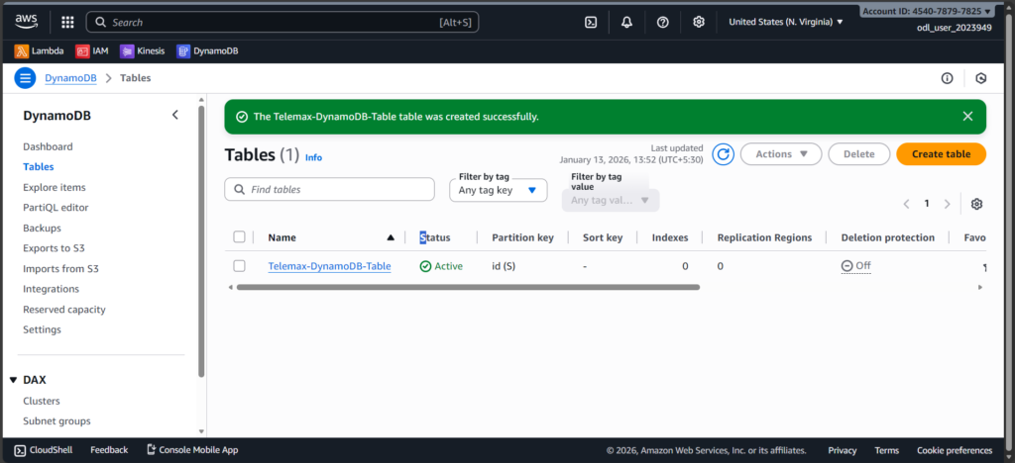This screenshot has height=463, width=1015.
Task: Go to Explore items in sidebar
Action: [55, 187]
